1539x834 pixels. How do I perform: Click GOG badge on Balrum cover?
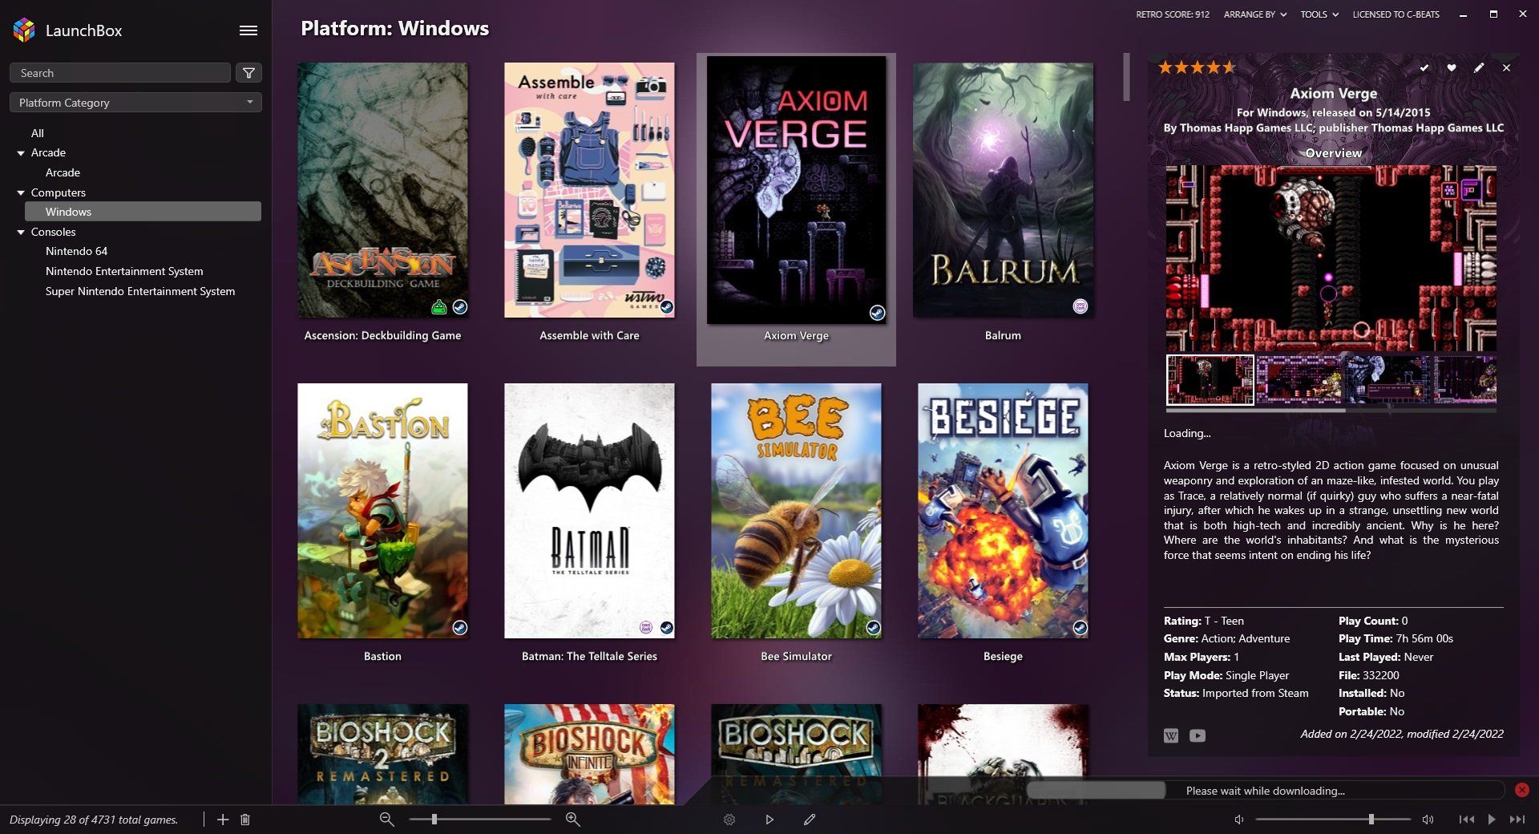pyautogui.click(x=1081, y=307)
